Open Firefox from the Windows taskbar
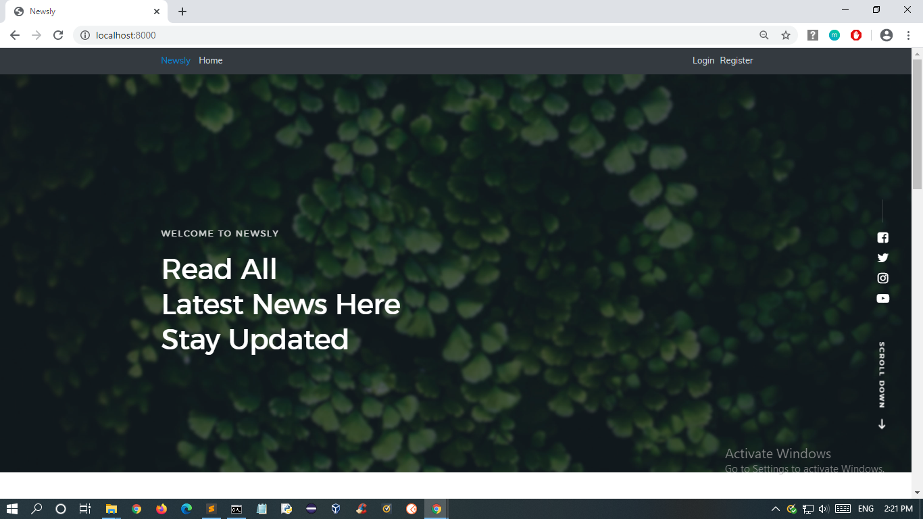Screen dimensions: 923x519 tap(161, 509)
